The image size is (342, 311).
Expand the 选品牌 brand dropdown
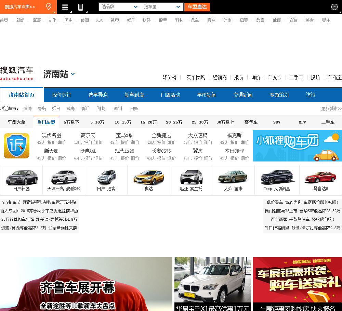pyautogui.click(x=120, y=7)
